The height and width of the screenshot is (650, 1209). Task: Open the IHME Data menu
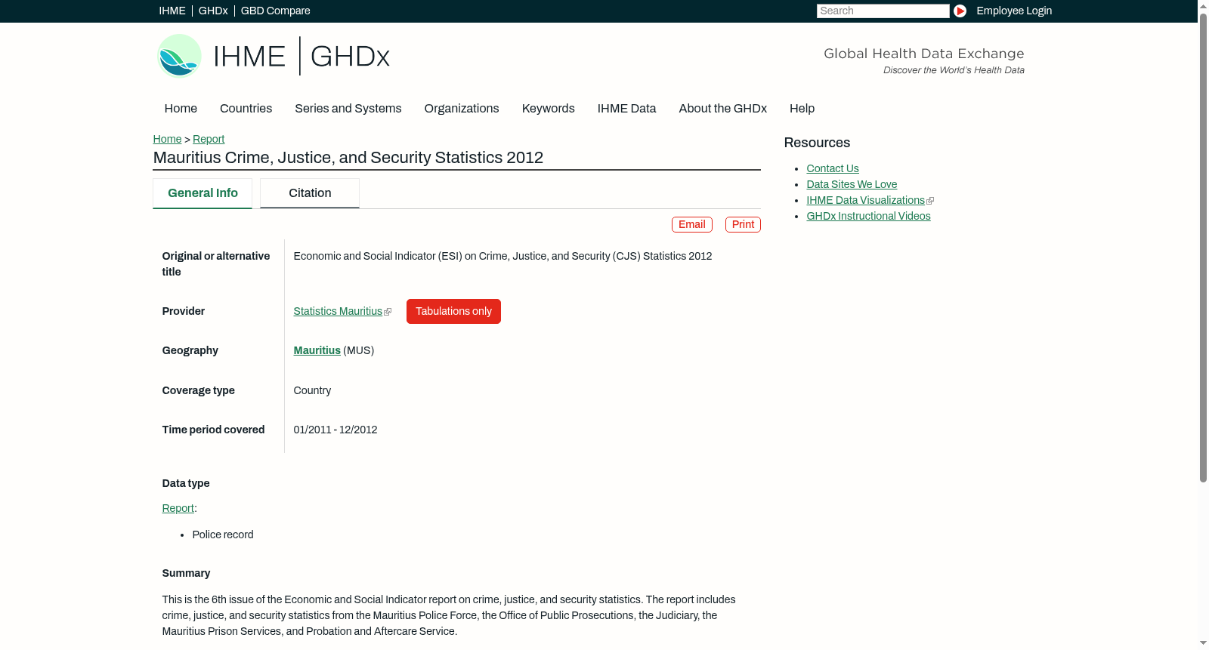[x=626, y=109]
